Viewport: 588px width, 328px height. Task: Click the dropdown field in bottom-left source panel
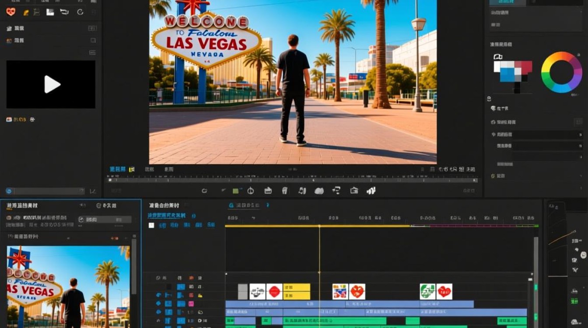(105, 220)
